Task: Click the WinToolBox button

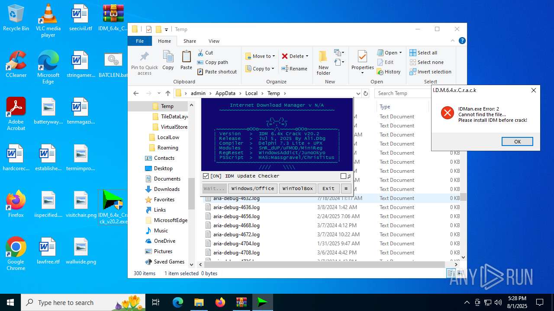Action: click(x=297, y=188)
